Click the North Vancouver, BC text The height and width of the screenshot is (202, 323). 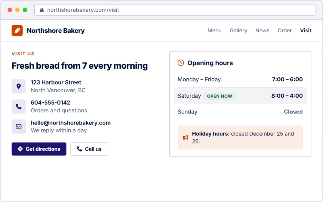58,90
